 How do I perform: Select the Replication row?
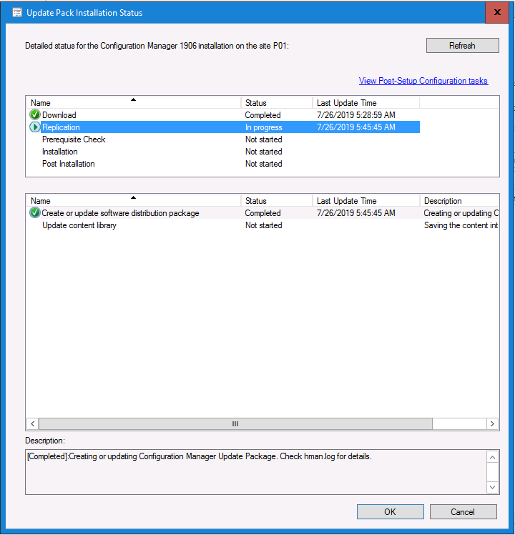point(224,127)
